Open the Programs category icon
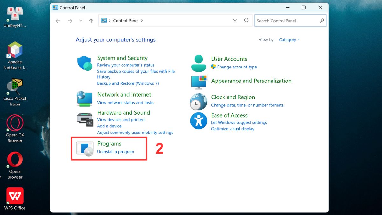382x215 pixels. [85, 148]
